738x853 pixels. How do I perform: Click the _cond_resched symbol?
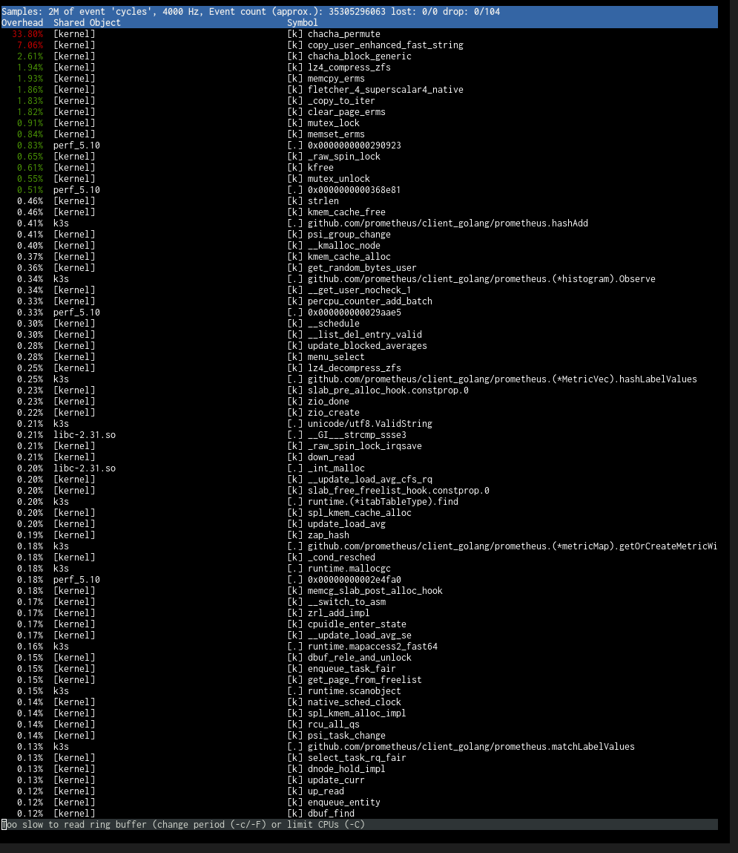click(x=341, y=558)
